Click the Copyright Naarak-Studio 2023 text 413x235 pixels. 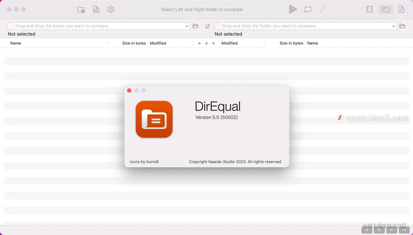coord(235,162)
